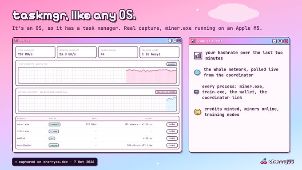Click the Process column header
The width and height of the screenshot is (302, 170).
click(21, 119)
